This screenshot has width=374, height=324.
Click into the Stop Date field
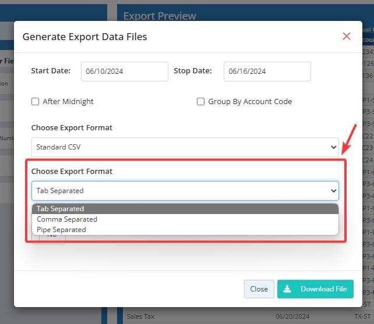pyautogui.click(x=267, y=72)
